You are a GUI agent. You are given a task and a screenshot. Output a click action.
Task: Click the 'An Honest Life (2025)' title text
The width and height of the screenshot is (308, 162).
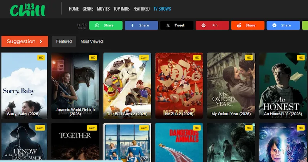click(x=283, y=114)
